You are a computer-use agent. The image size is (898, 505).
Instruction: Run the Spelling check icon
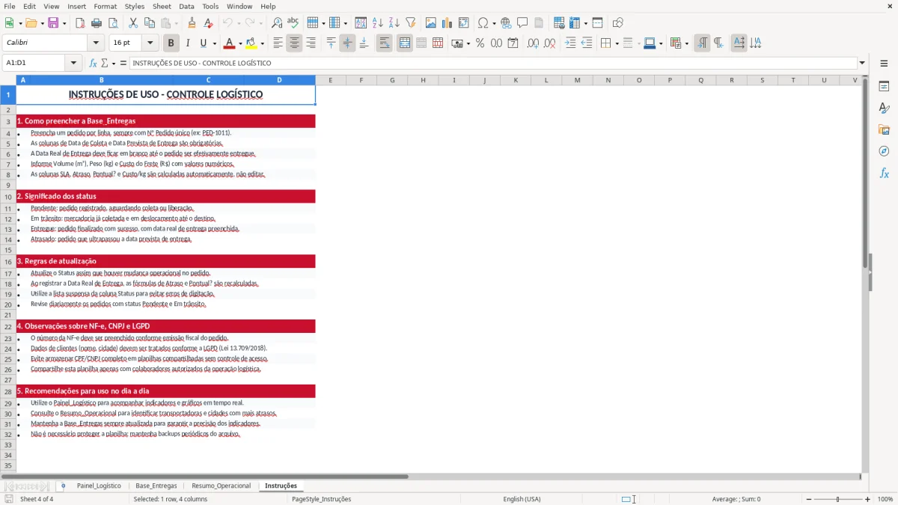tap(293, 23)
